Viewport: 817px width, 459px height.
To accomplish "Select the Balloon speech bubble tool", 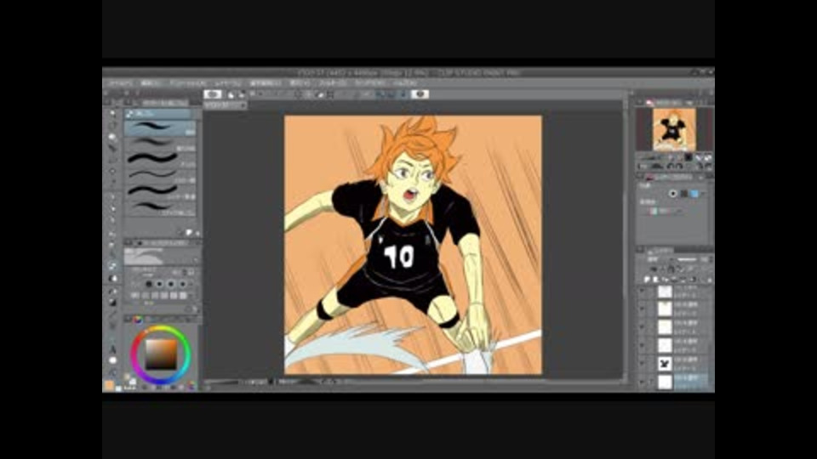I will [x=112, y=360].
